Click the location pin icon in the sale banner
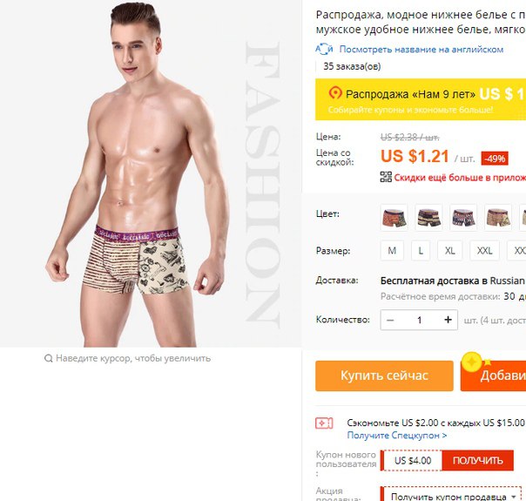 (x=334, y=93)
